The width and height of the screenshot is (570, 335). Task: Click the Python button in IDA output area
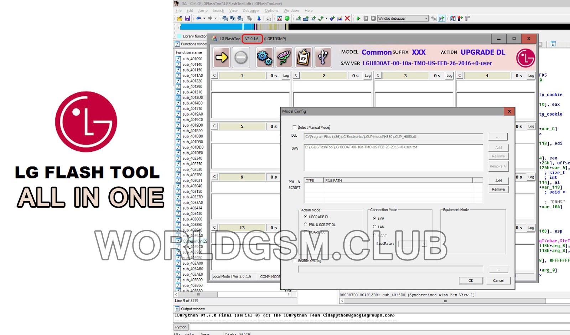pyautogui.click(x=181, y=327)
